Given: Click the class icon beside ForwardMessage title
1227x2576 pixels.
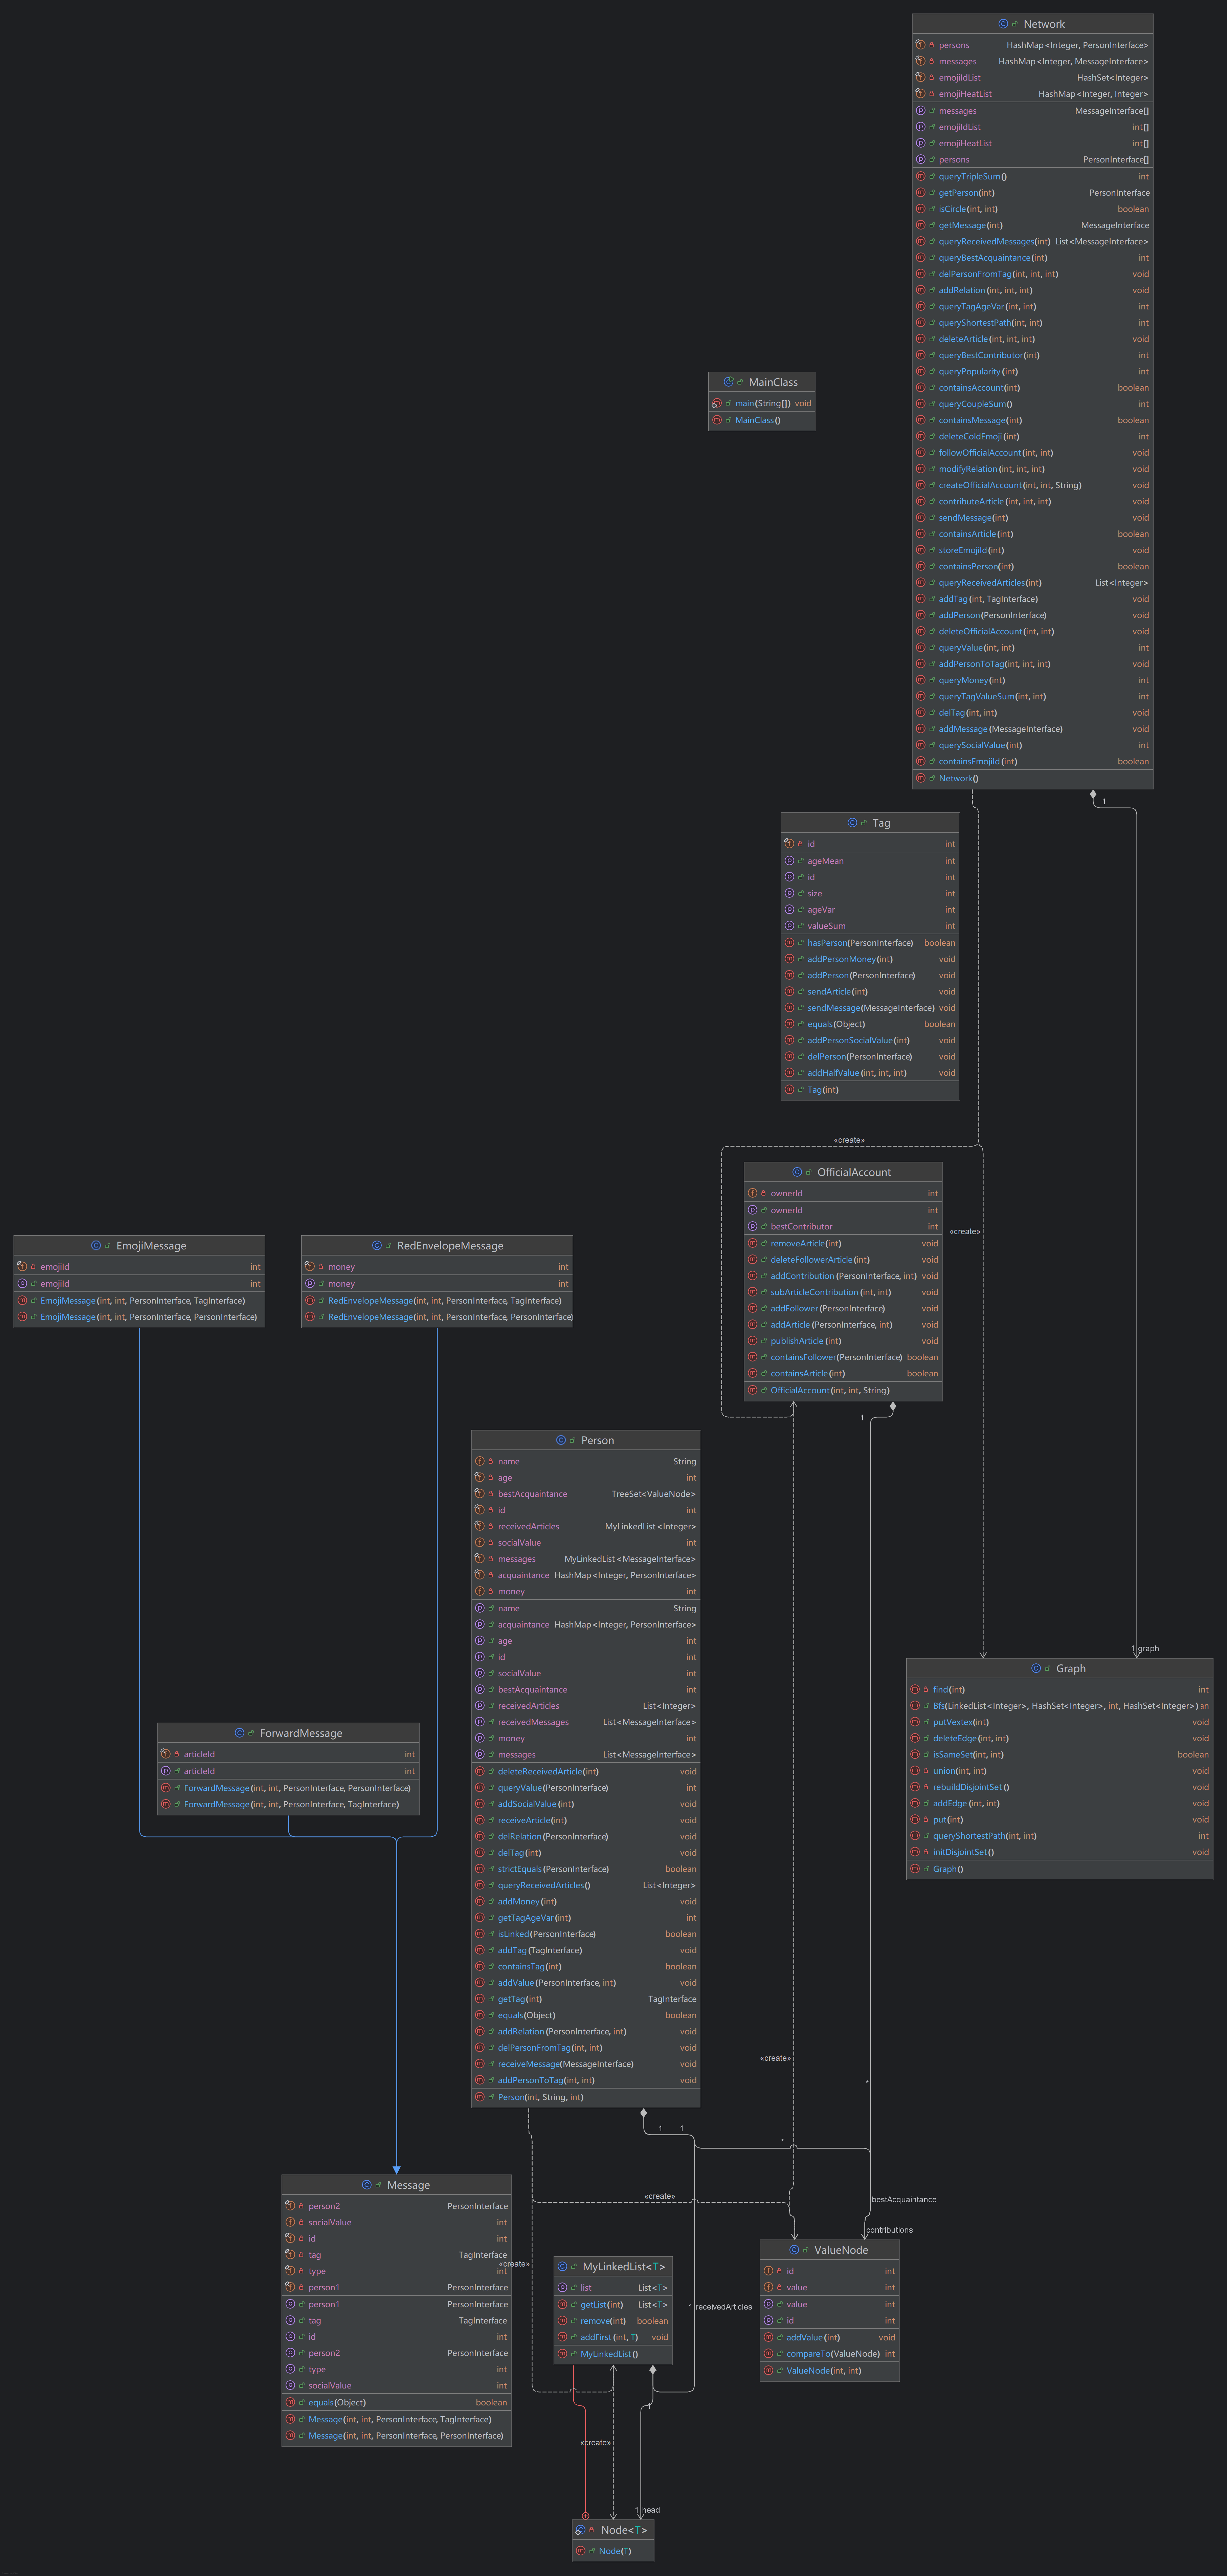Looking at the screenshot, I should tap(239, 1733).
